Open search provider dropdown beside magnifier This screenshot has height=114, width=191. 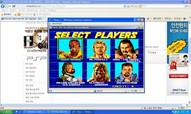tap(189, 6)
